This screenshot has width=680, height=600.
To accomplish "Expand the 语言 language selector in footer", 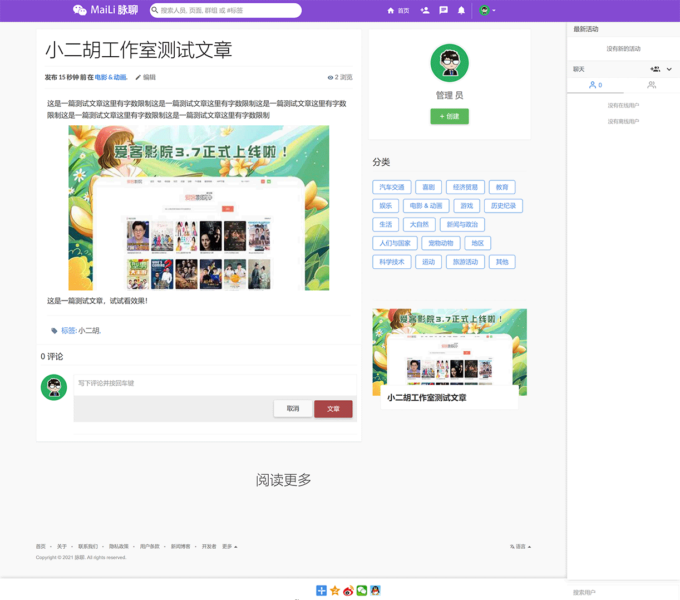I will point(520,546).
